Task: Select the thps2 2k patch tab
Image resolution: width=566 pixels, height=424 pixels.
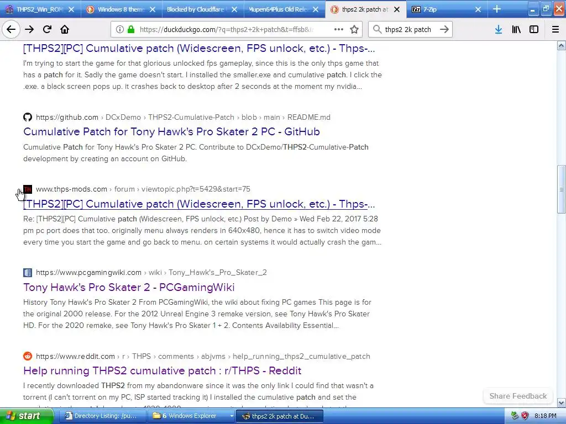Action: (365, 9)
